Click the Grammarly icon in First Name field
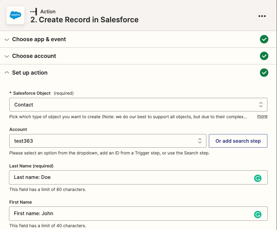Image resolution: width=277 pixels, height=230 pixels. point(258,215)
